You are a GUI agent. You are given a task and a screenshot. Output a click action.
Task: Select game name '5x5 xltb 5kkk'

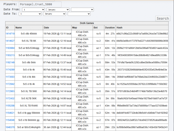pyautogui.click(x=29, y=62)
